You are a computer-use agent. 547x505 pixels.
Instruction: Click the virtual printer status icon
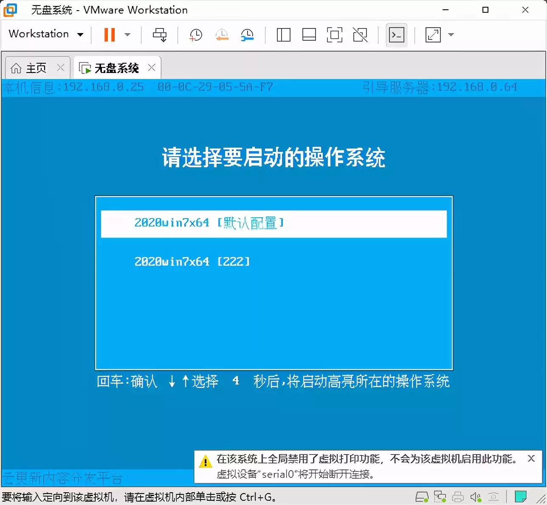click(458, 496)
